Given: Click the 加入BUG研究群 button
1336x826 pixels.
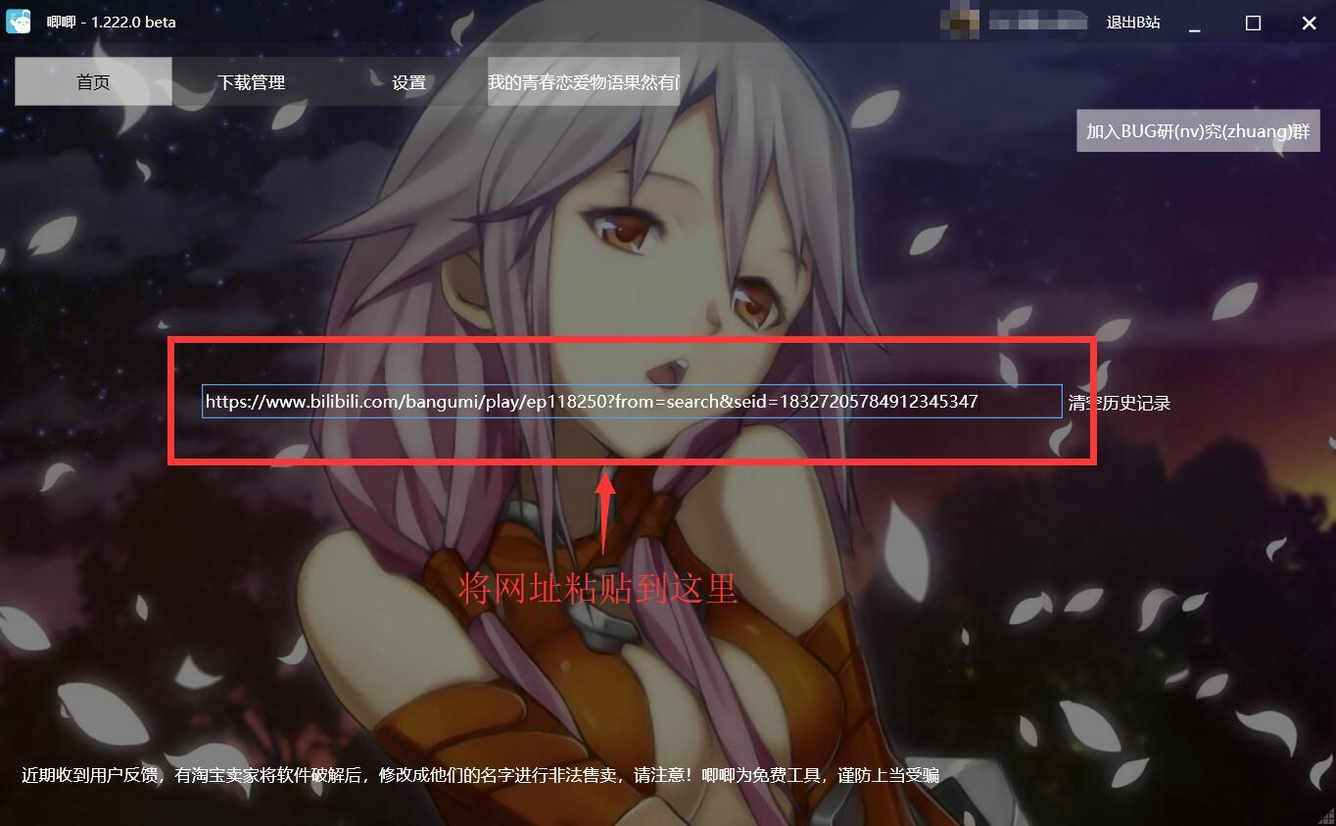Looking at the screenshot, I should point(1198,130).
